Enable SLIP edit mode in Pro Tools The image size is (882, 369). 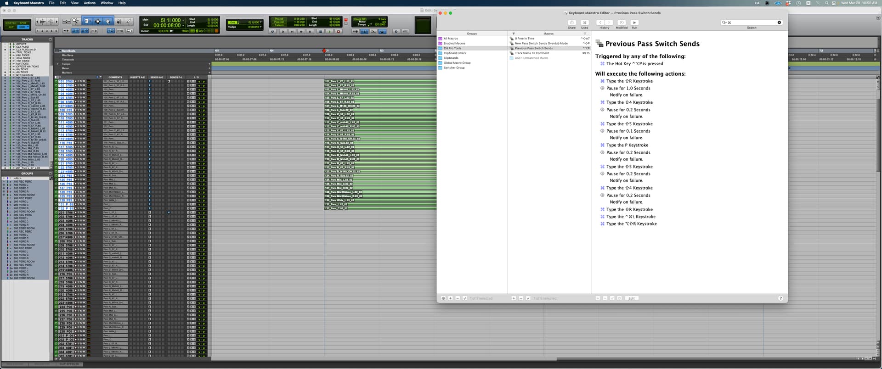coord(11,27)
